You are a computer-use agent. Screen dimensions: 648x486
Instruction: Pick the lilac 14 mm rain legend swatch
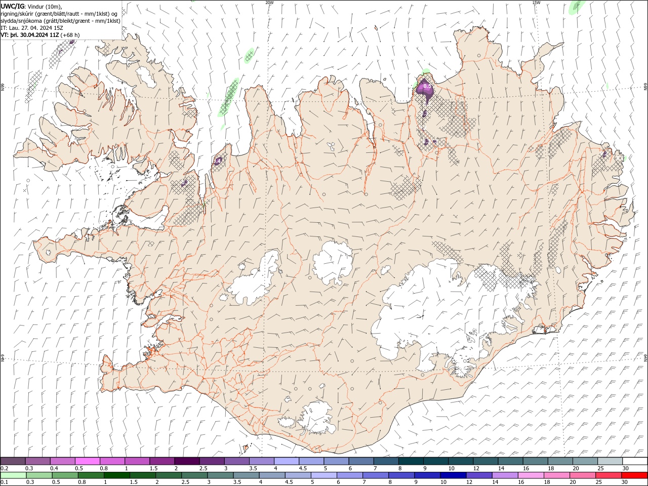click(x=505, y=475)
